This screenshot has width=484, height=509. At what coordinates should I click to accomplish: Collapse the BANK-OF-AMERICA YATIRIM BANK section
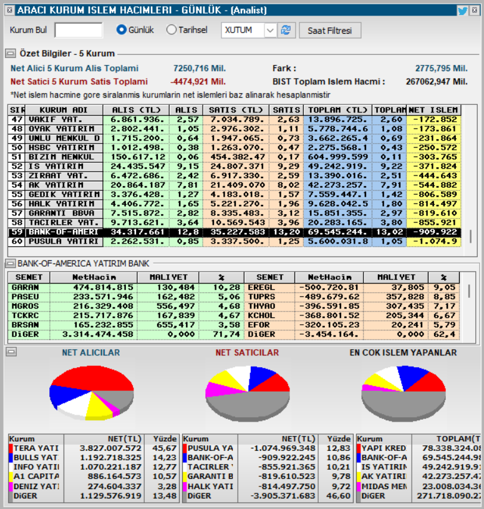click(x=11, y=264)
